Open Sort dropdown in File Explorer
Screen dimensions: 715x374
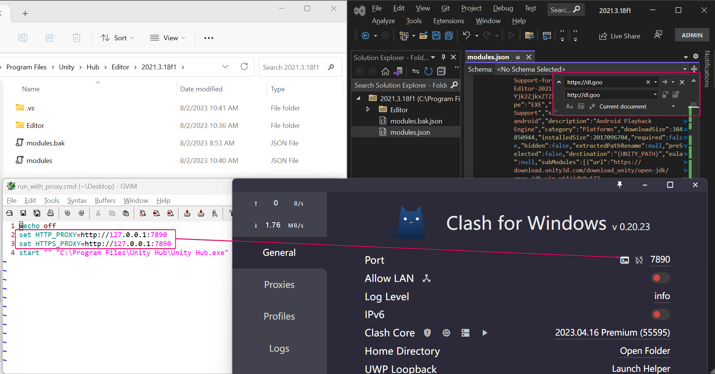(117, 38)
